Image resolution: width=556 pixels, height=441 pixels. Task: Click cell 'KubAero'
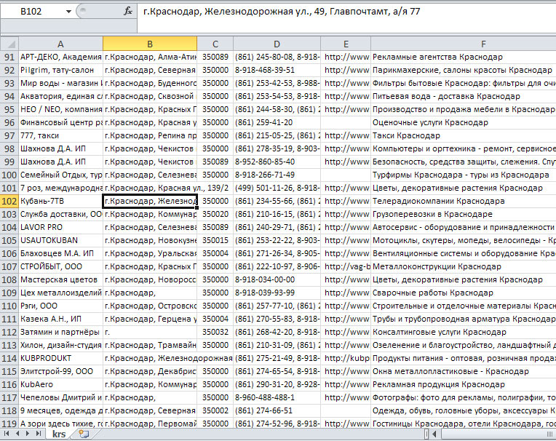(60, 385)
